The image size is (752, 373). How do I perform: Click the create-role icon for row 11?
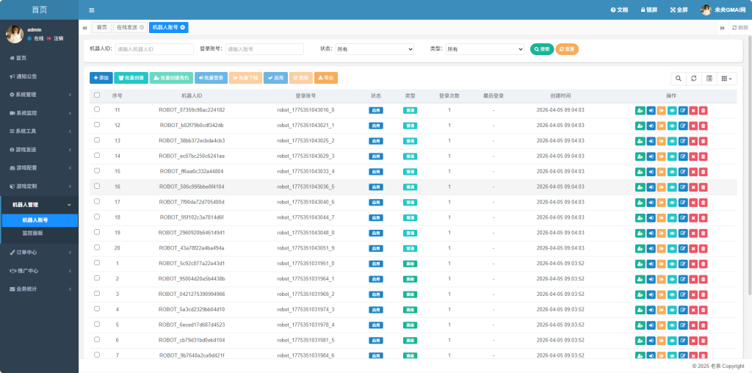[x=640, y=110]
